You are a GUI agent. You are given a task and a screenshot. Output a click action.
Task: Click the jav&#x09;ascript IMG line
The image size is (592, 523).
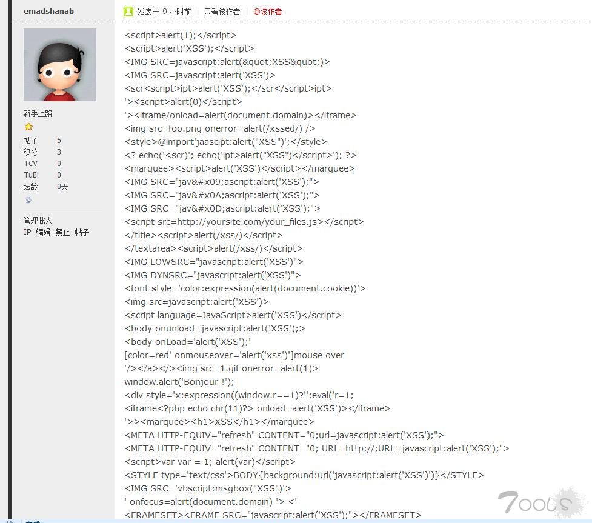point(222,182)
